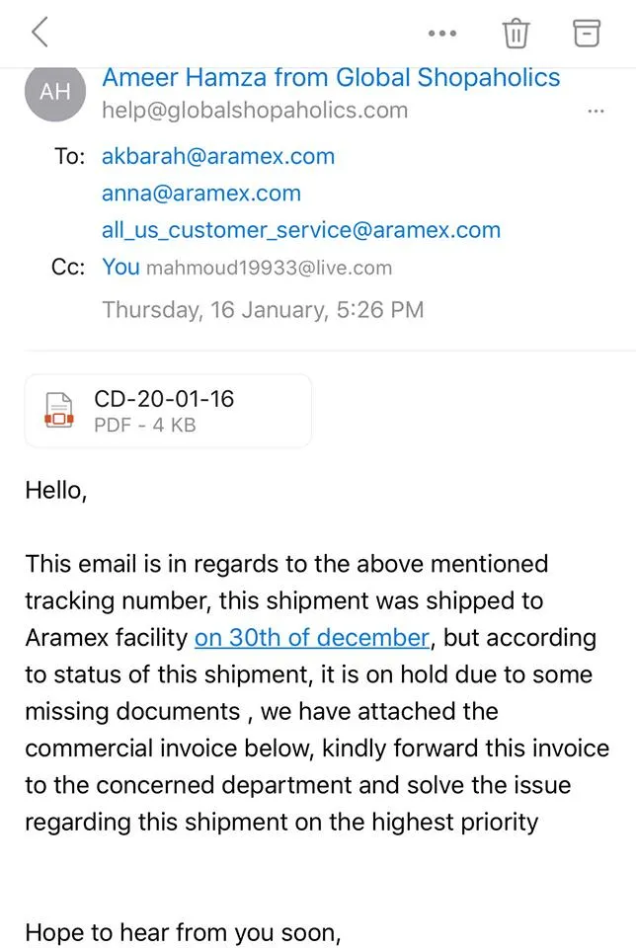Screen dimensions: 636x948
Task: Tap all_us_customer_service@aramex.com recipient
Action: (301, 230)
